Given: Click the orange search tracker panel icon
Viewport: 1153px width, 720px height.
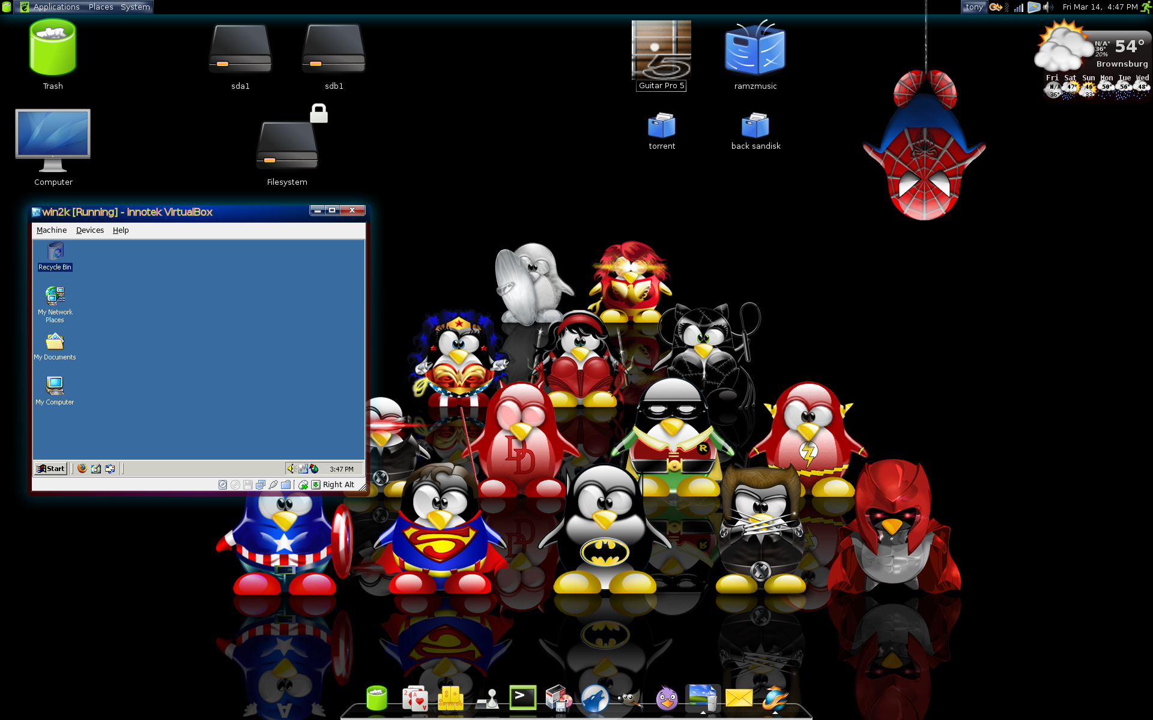Looking at the screenshot, I should (996, 7).
